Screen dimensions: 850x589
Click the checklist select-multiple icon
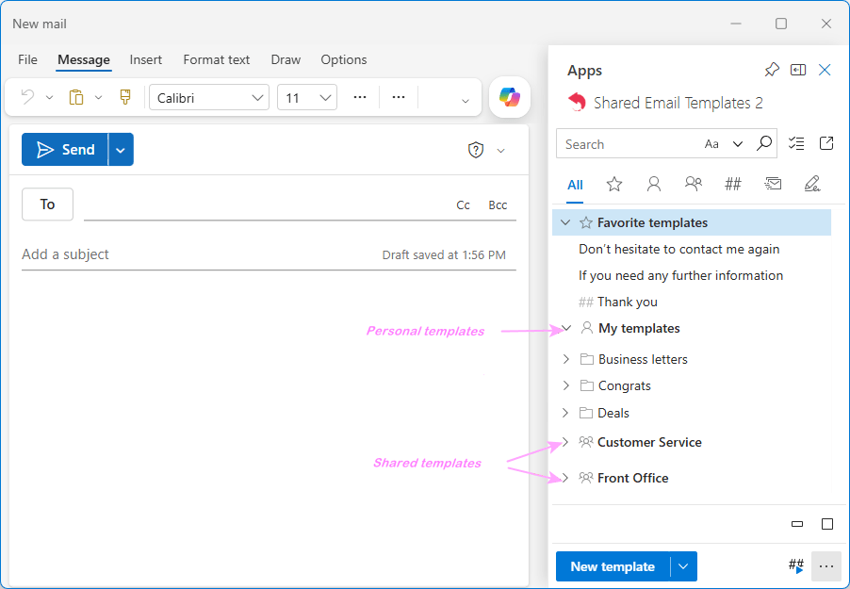coord(796,143)
